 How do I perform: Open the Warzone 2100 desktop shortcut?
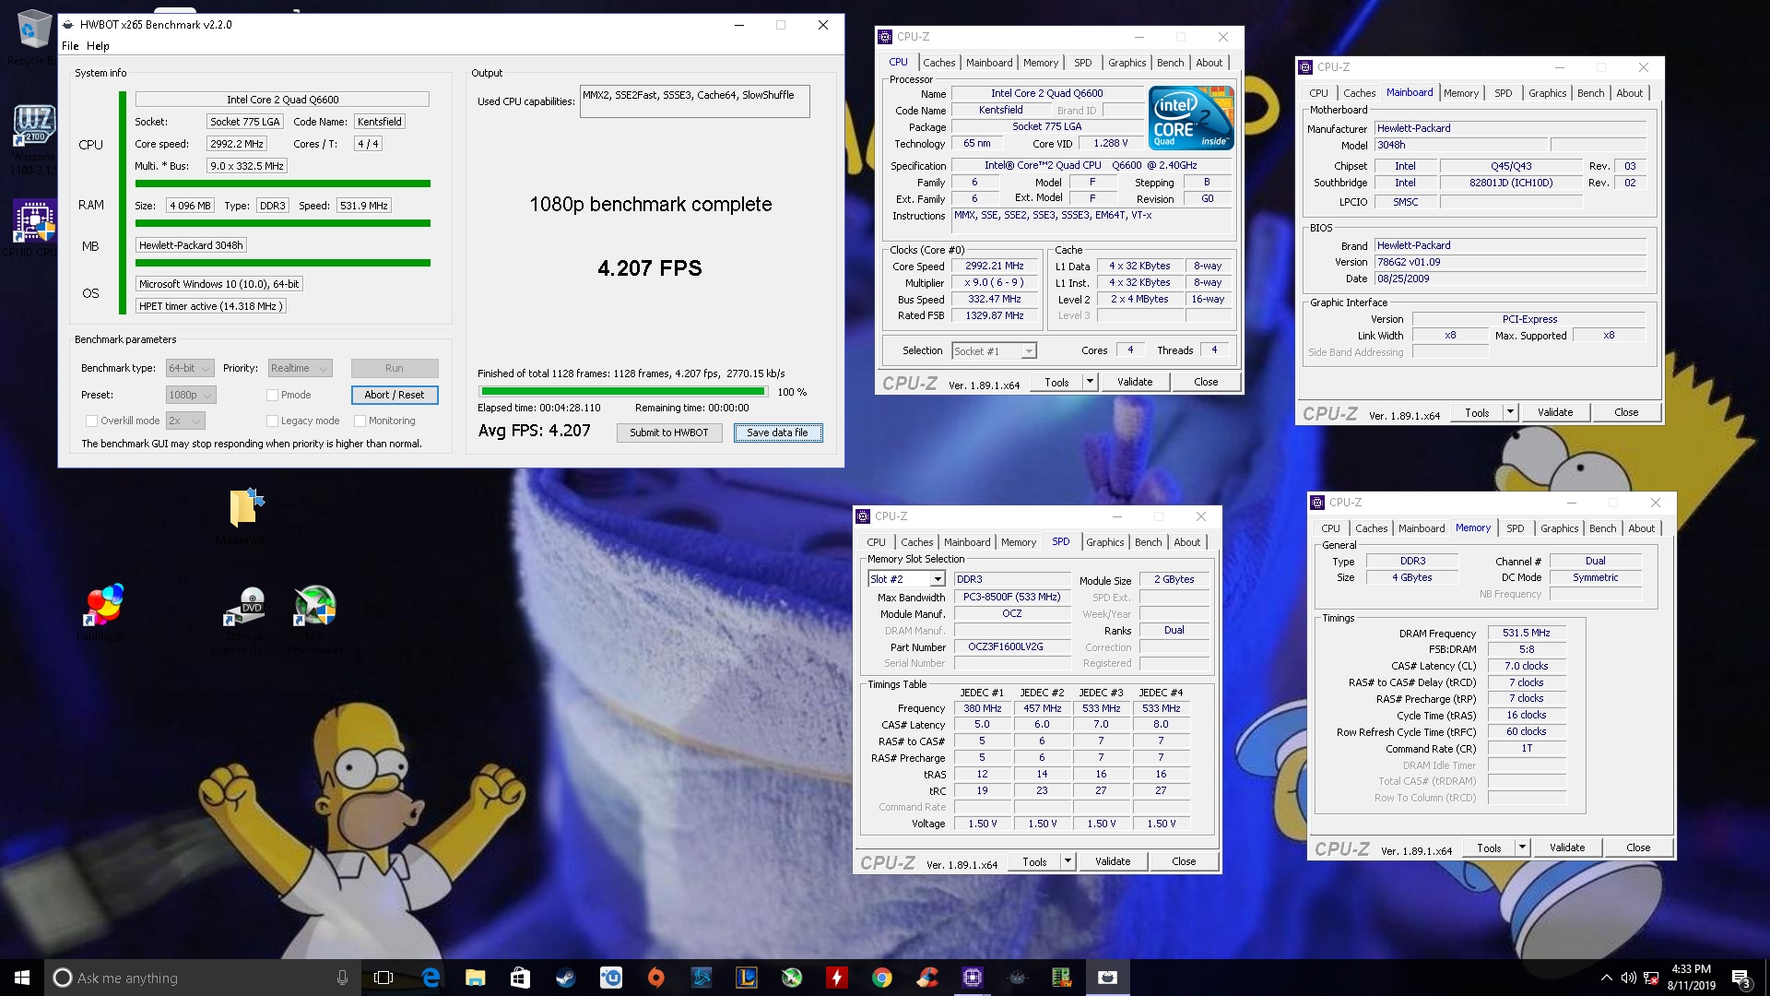[x=34, y=126]
